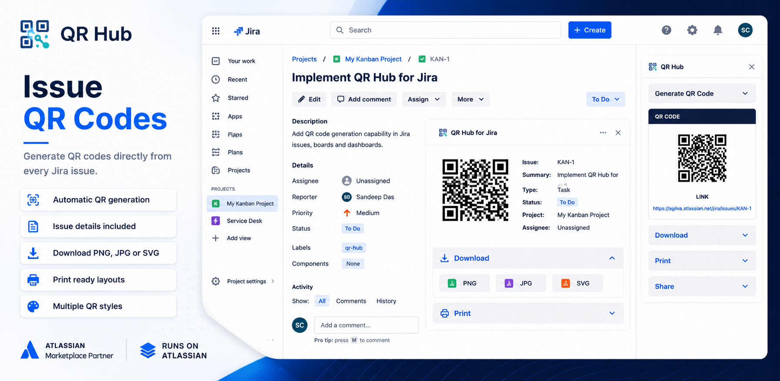Expand the side panel Print section
780x381 pixels.
tap(702, 261)
